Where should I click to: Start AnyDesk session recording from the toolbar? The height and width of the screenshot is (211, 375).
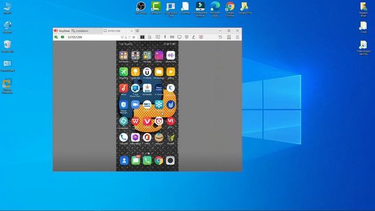tap(201, 37)
